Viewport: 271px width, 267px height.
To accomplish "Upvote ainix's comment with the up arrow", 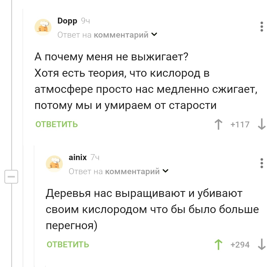I will click(x=218, y=244).
